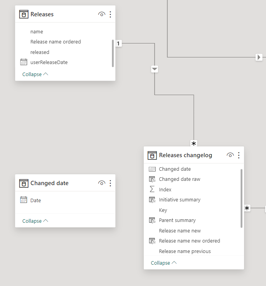Screen dimensions: 266x286
Task: Click the Releases changelog table icon
Action: pyautogui.click(x=152, y=155)
